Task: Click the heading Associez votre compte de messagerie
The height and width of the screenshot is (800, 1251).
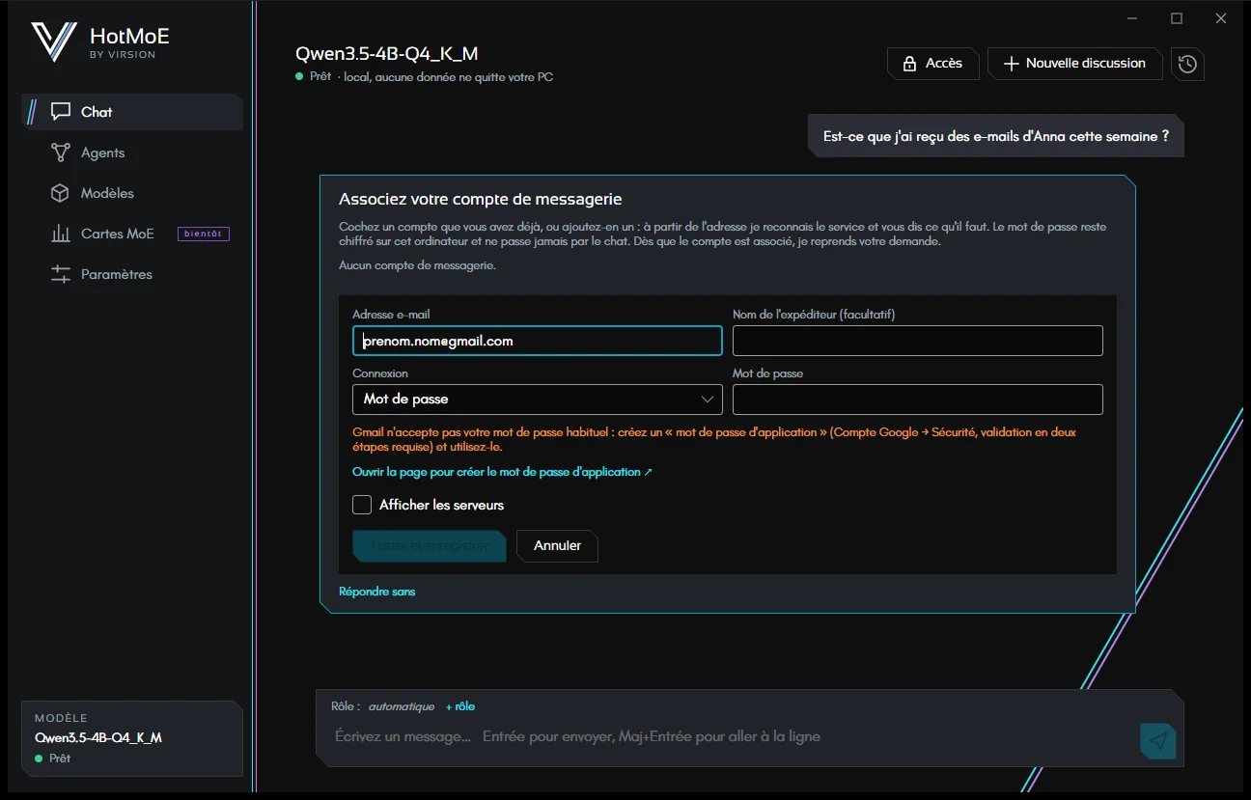Action: (x=481, y=200)
